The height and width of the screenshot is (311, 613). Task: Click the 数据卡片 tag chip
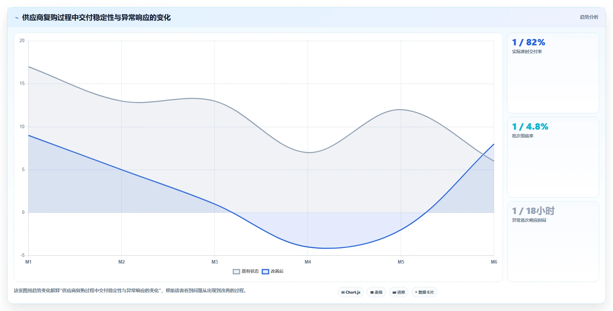[x=424, y=292]
